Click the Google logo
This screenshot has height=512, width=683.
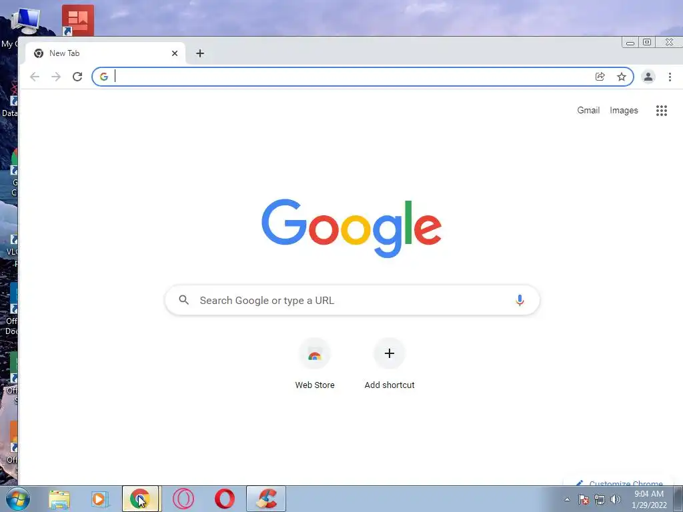(x=352, y=228)
